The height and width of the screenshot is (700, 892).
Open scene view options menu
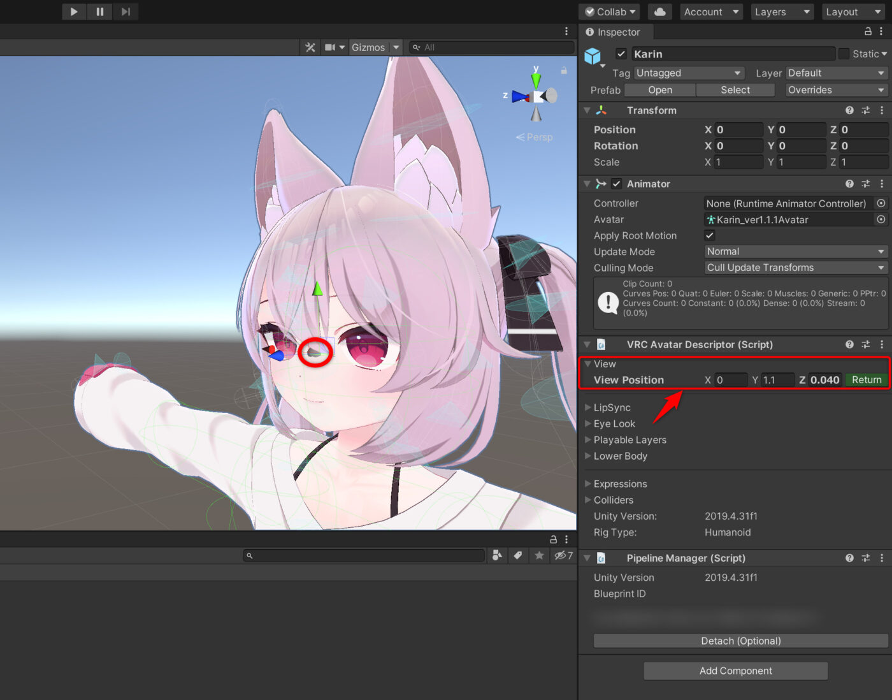tap(566, 31)
